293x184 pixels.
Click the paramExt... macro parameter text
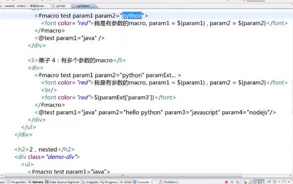tap(161, 75)
